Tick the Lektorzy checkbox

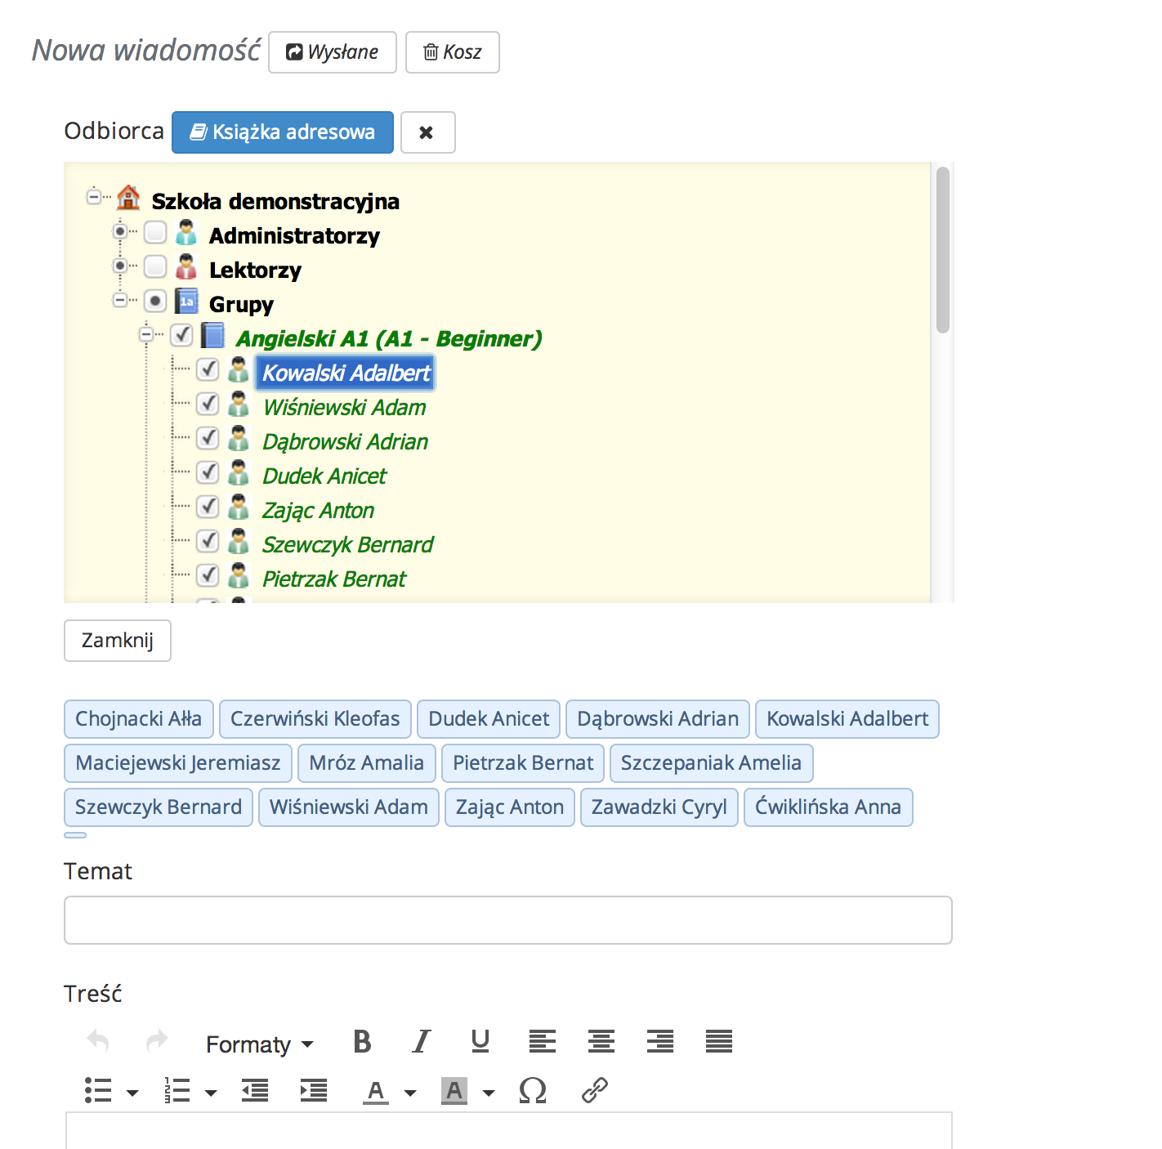[x=155, y=267]
